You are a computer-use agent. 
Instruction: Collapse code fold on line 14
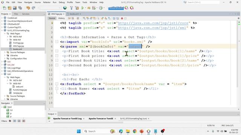57,84
